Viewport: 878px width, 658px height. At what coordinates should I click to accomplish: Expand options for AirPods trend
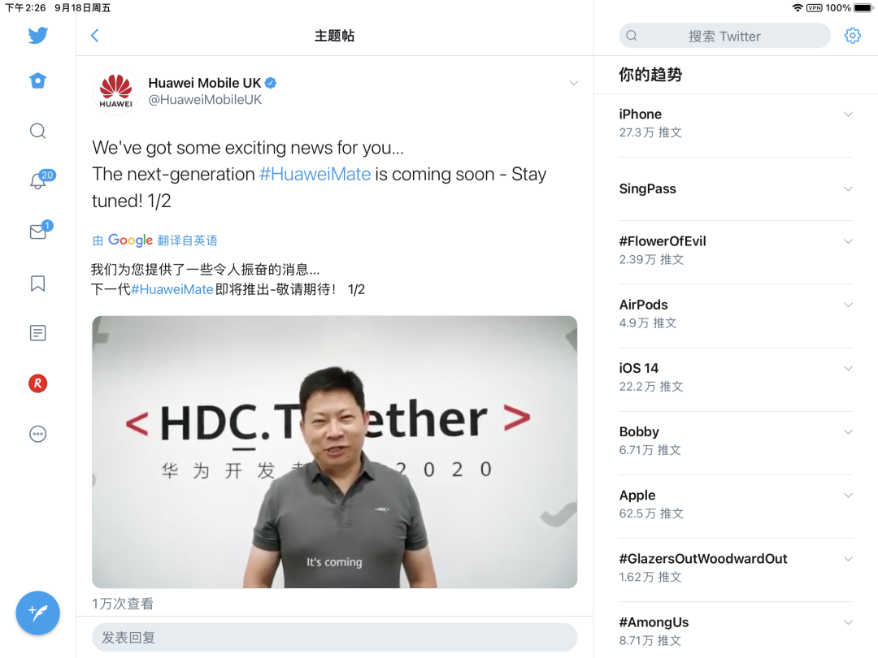[x=848, y=305]
